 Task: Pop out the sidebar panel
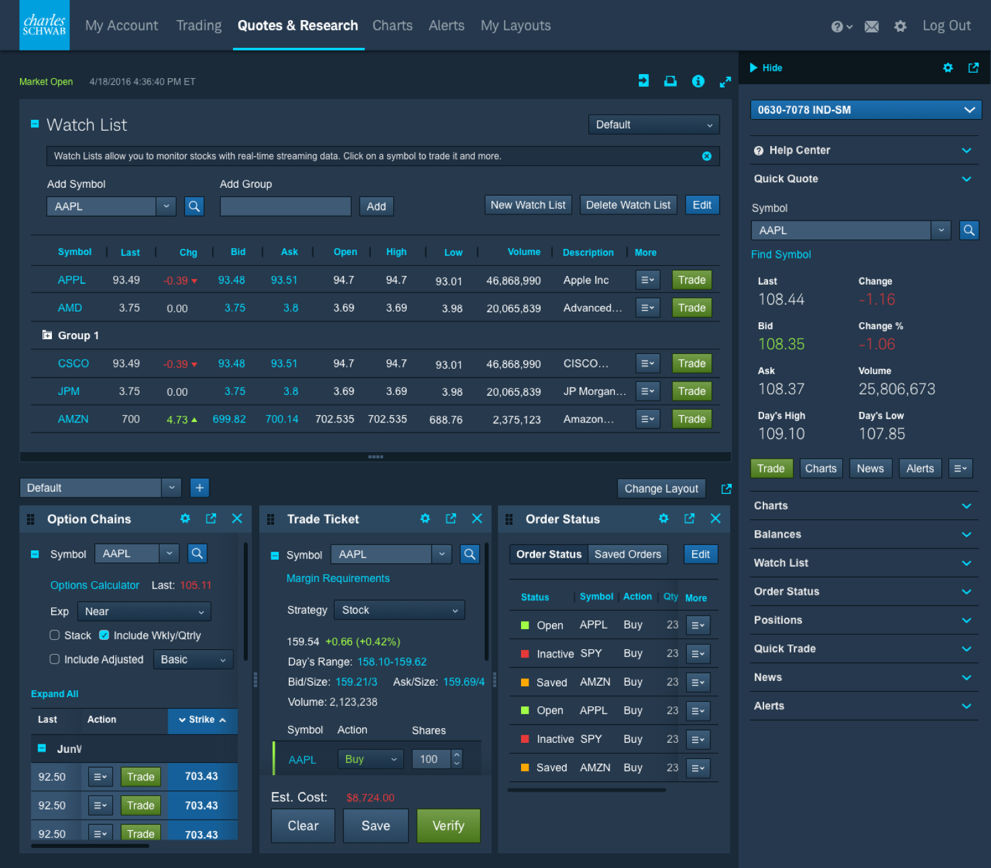pos(973,68)
